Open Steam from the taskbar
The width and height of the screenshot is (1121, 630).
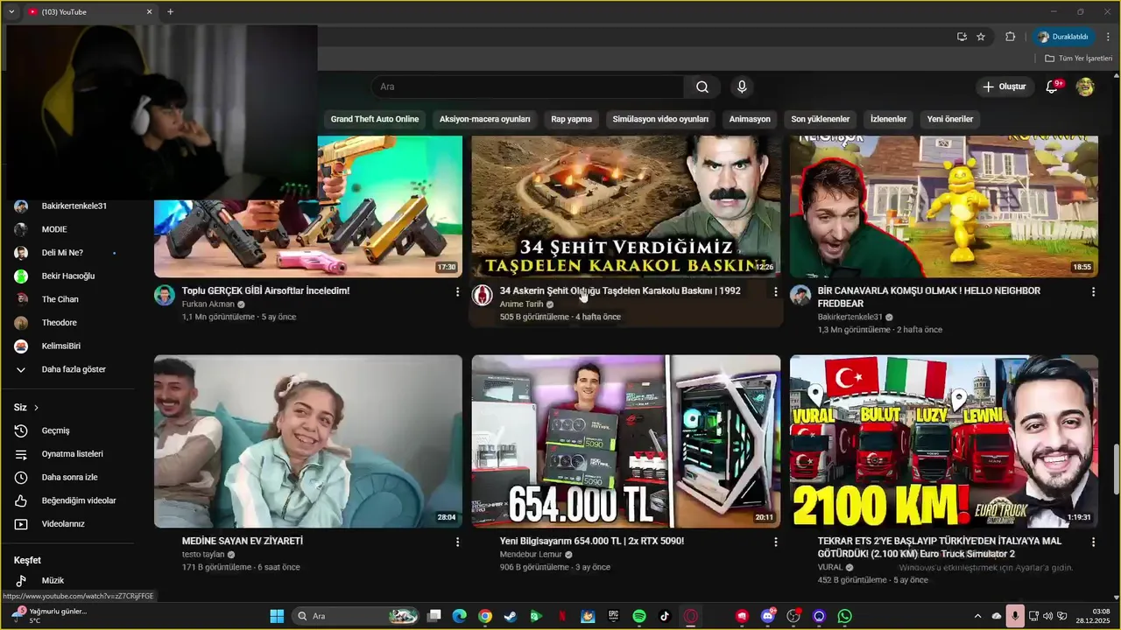[511, 616]
